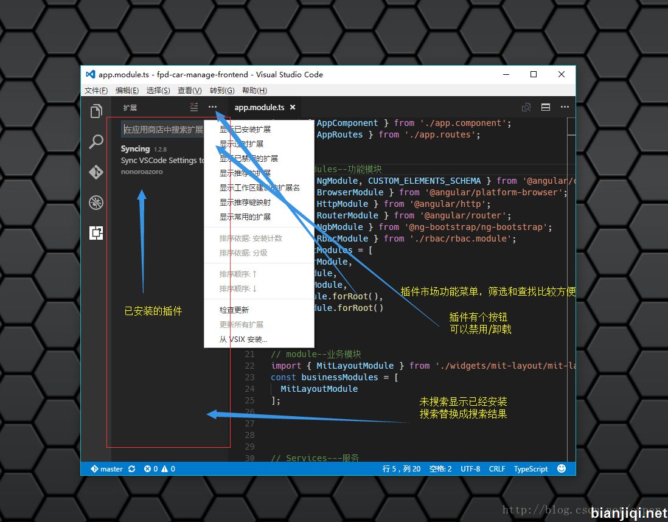
Task: Click the // module--业务模块 comment on line 21
Action: (x=316, y=354)
